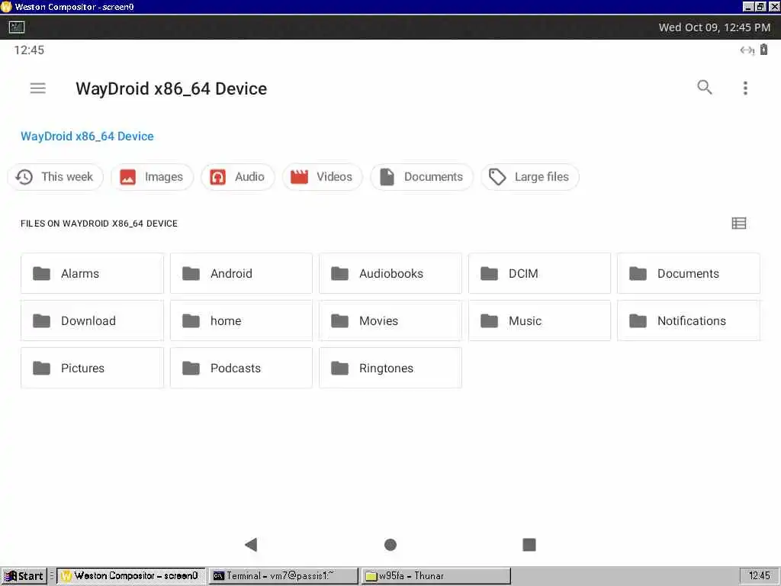Open the Ringtones folder

click(390, 368)
